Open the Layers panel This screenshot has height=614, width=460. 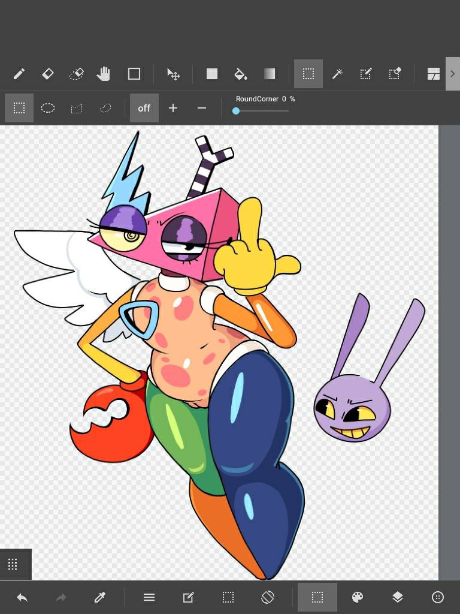click(398, 597)
